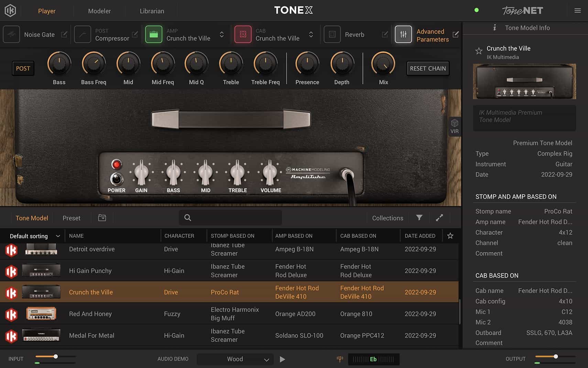Image resolution: width=588 pixels, height=368 pixels.
Task: Click the amp GAIN knob
Action: point(141,172)
